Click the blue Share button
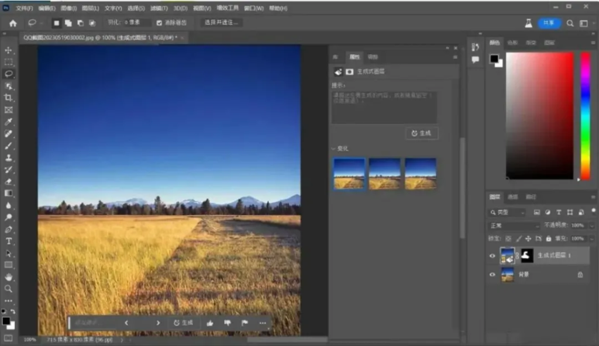 [549, 23]
